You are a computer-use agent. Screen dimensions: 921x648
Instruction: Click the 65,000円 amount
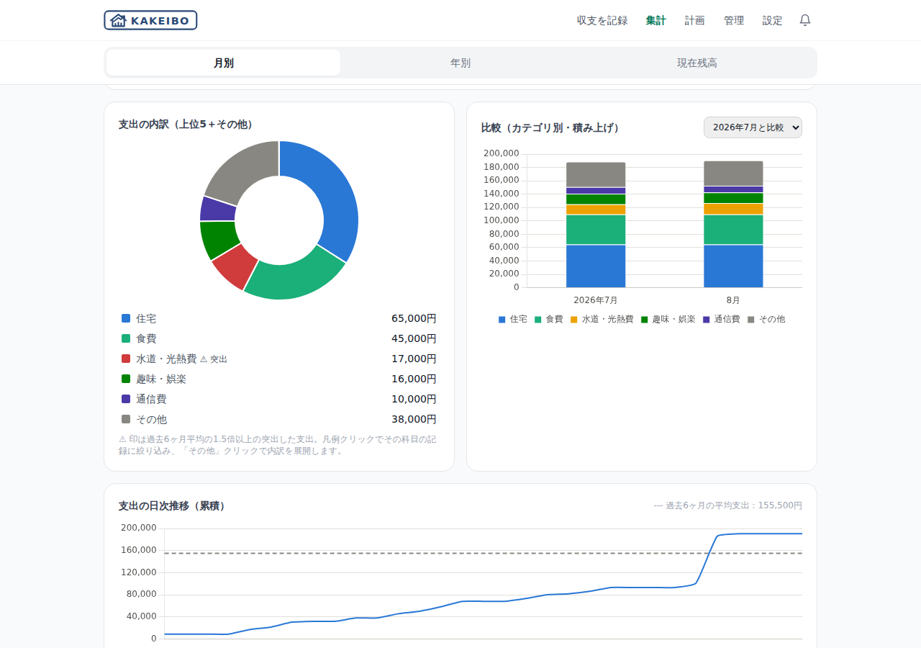click(414, 318)
